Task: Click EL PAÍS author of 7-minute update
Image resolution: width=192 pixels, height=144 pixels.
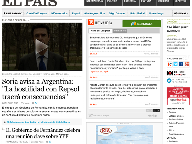Action: tap(94, 104)
